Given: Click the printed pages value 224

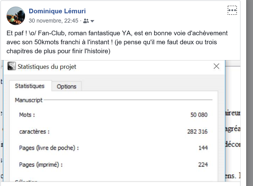Looking at the screenshot, I should (x=203, y=165).
